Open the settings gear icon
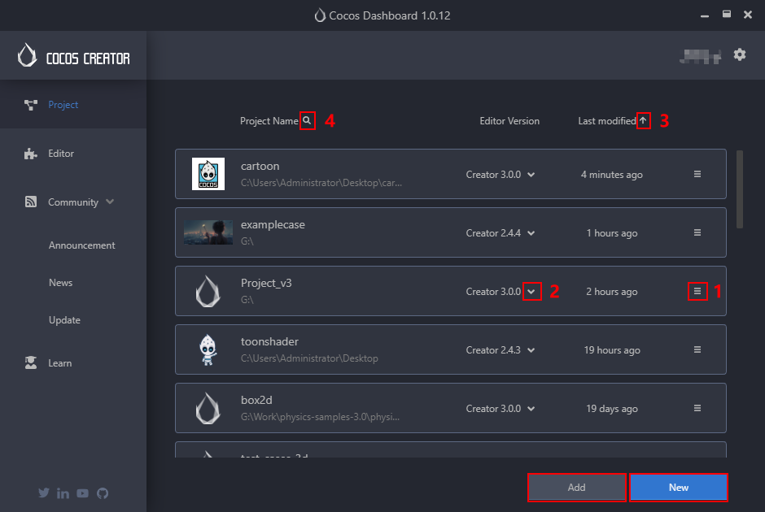Image resolution: width=765 pixels, height=512 pixels. 739,54
